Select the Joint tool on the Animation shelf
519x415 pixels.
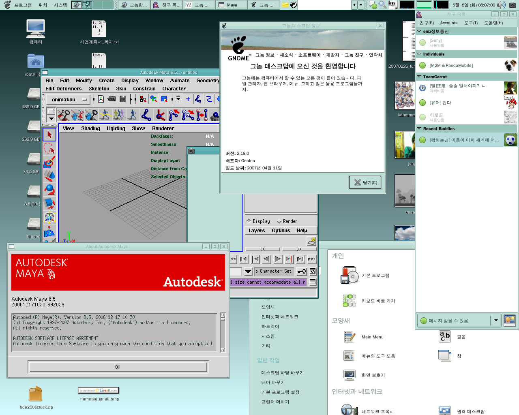tap(147, 115)
